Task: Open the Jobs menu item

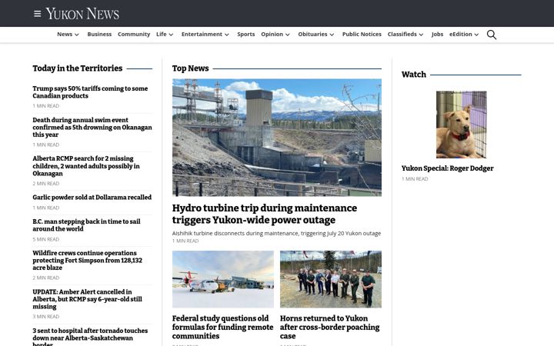Action: click(437, 35)
